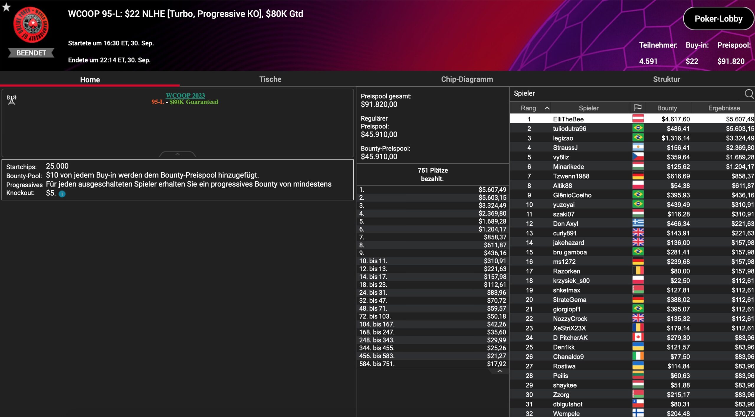This screenshot has width=755, height=417.
Task: Click payout row 10. bis 11.
Action: click(x=433, y=261)
